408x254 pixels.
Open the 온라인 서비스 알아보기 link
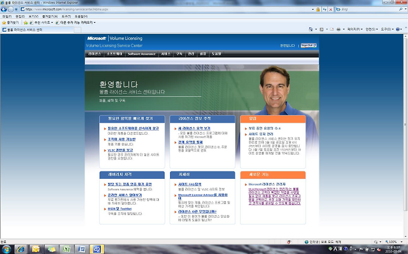point(125,195)
